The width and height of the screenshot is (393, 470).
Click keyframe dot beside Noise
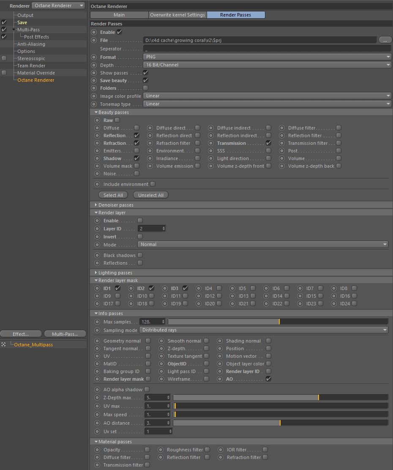coord(97,174)
